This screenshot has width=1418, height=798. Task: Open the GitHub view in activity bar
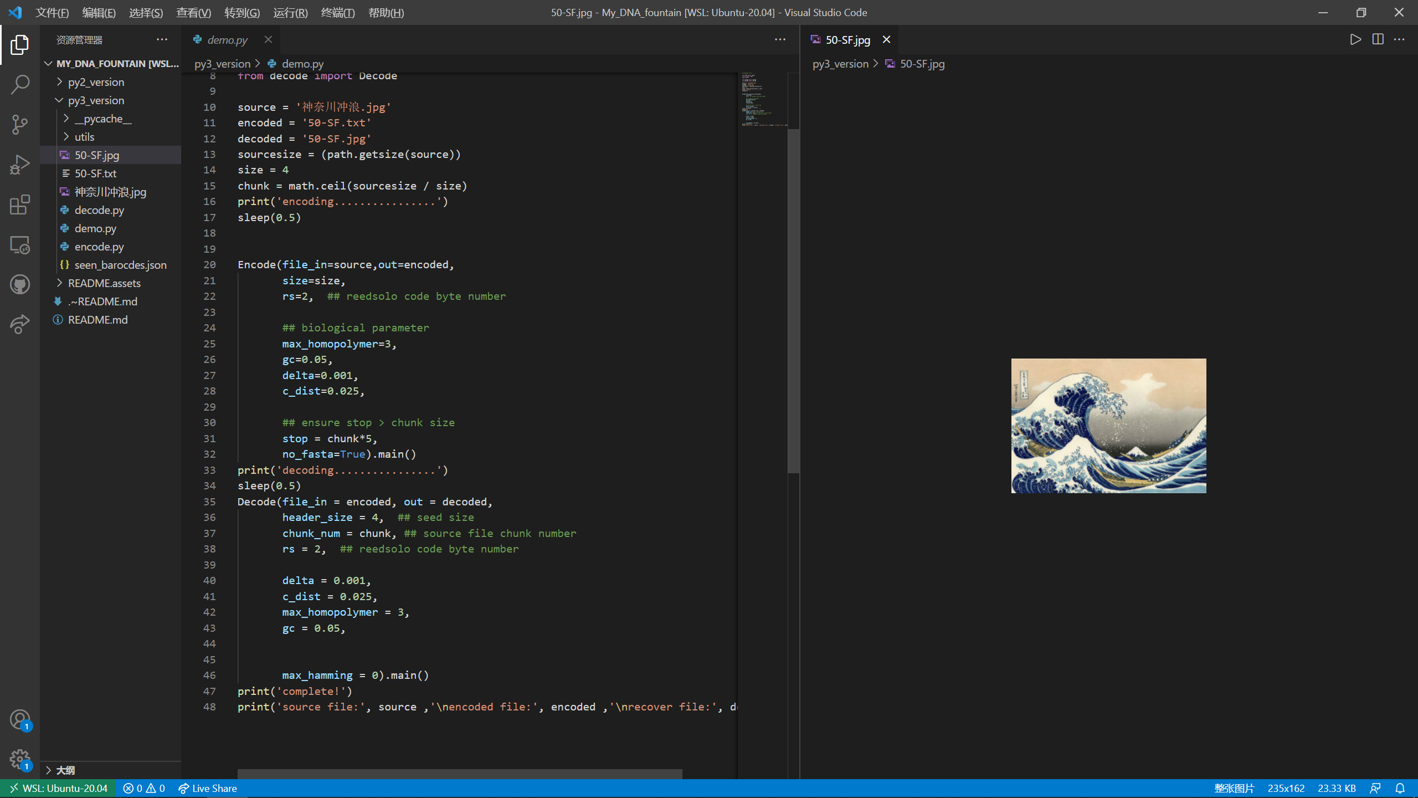20,284
